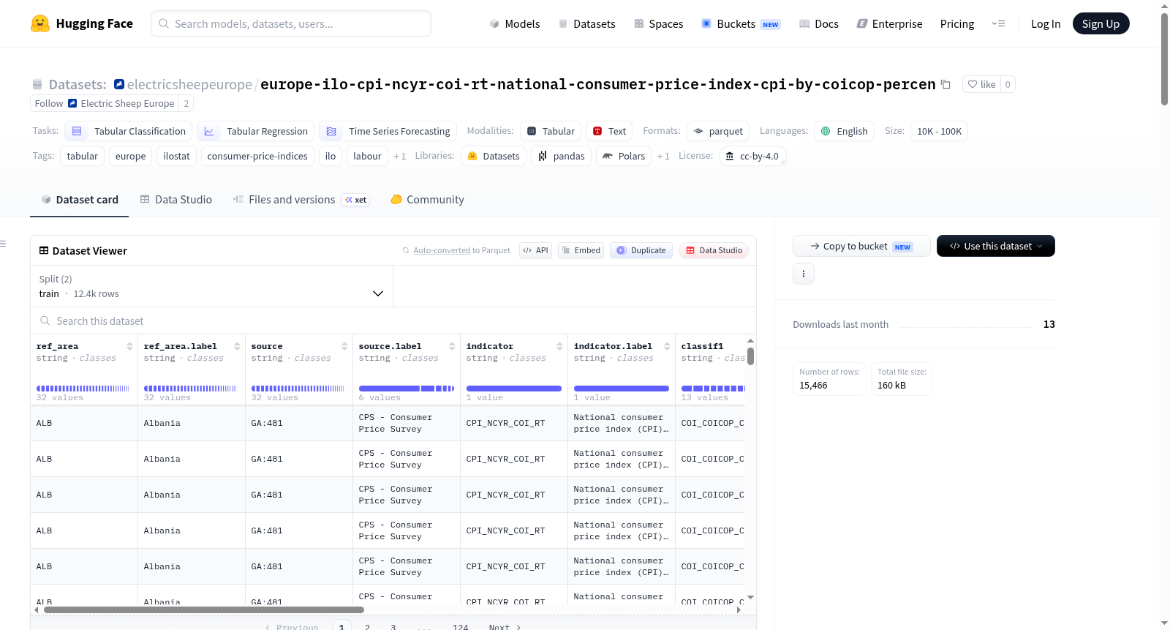
Task: Sort the ref_area.label column
Action: 237,346
